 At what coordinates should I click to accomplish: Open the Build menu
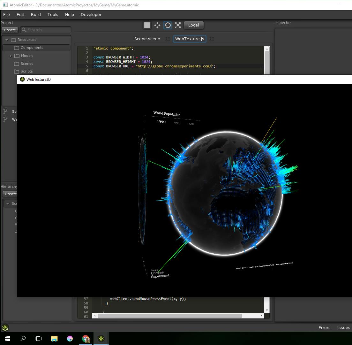[36, 15]
